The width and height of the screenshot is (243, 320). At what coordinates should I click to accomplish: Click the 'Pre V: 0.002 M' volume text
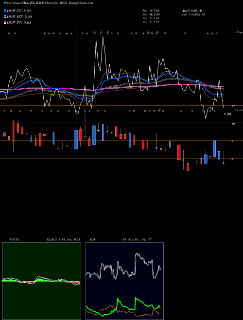[x=193, y=15]
